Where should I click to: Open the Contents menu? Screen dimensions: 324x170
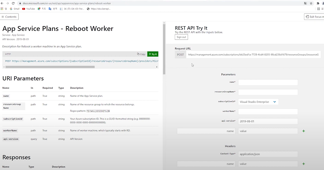[x=9, y=17]
